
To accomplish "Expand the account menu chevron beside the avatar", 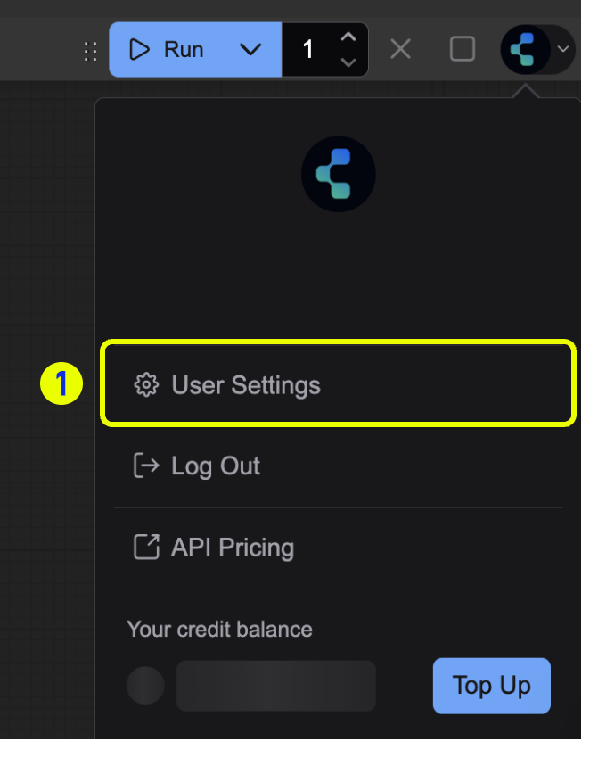I will pyautogui.click(x=561, y=51).
